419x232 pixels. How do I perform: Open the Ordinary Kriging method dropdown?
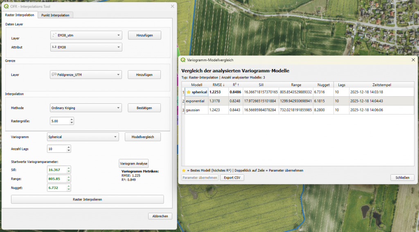point(86,108)
